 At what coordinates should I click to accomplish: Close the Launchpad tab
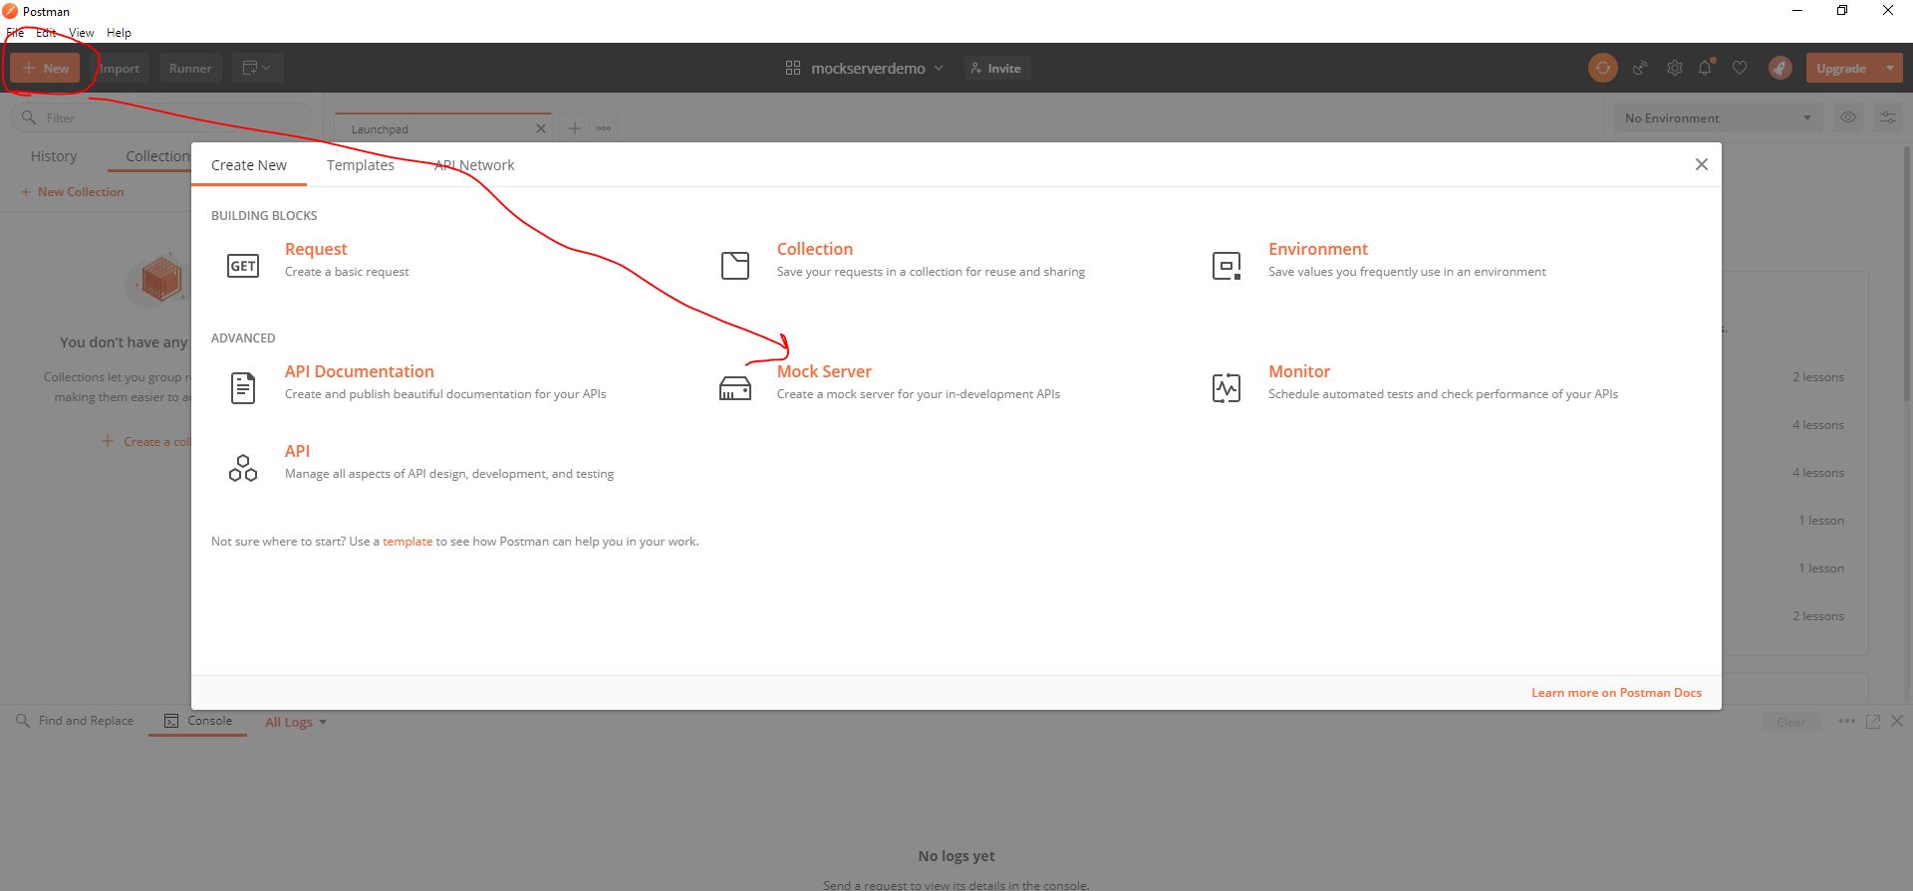pyautogui.click(x=541, y=128)
